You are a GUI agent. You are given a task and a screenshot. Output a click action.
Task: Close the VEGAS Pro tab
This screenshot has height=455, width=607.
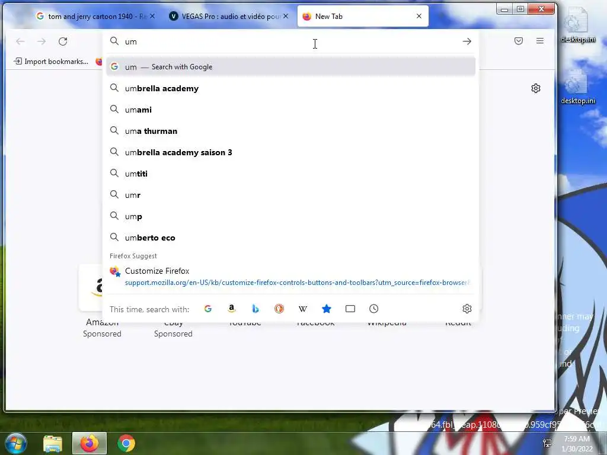coord(286,16)
